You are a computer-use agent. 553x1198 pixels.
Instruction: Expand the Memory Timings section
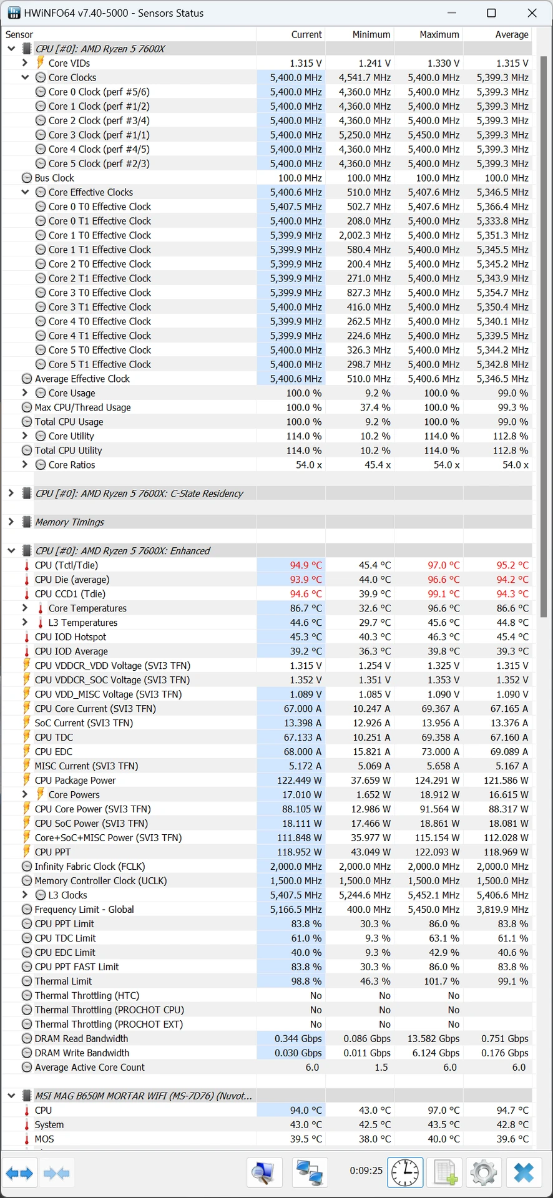11,522
